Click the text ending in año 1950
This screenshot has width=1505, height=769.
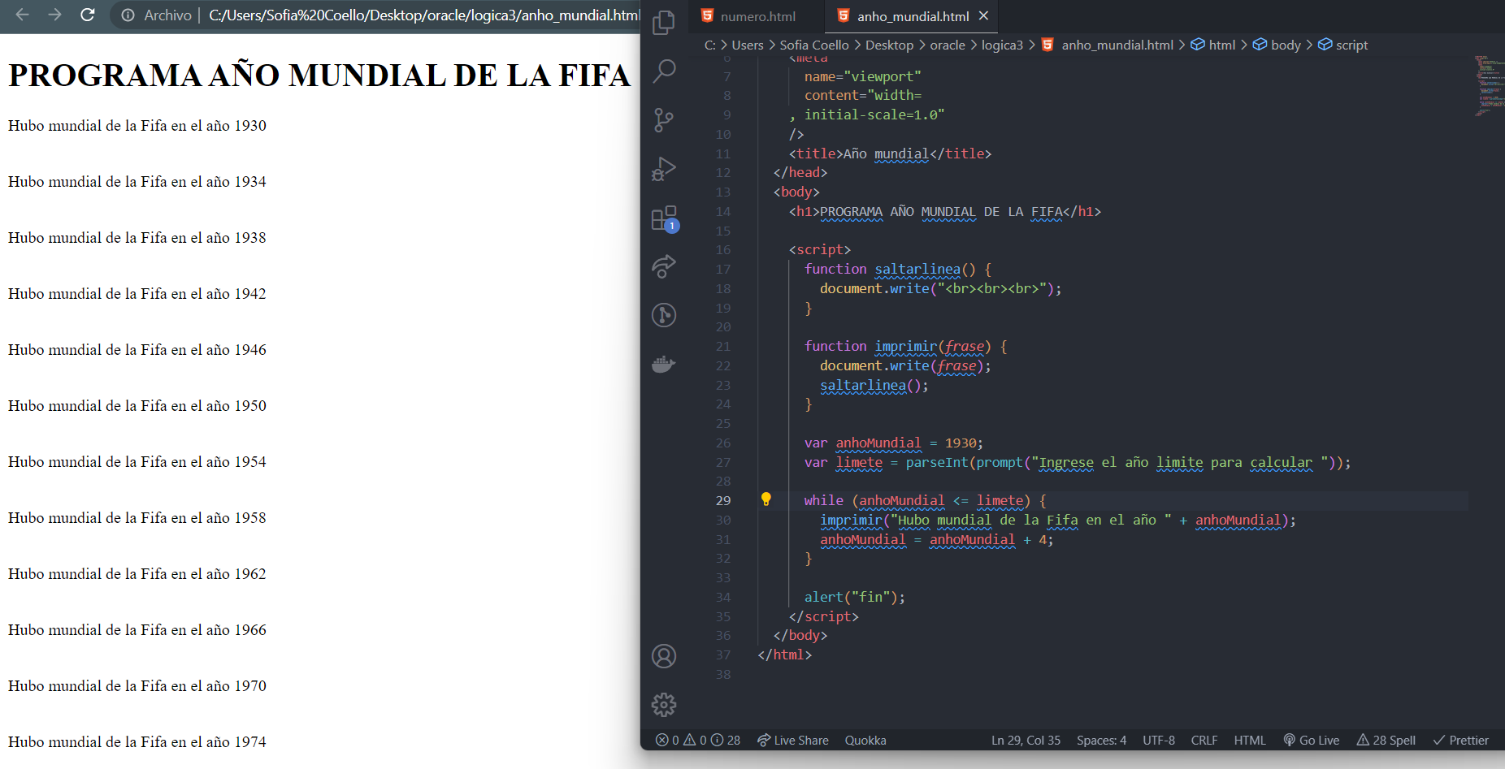[137, 406]
